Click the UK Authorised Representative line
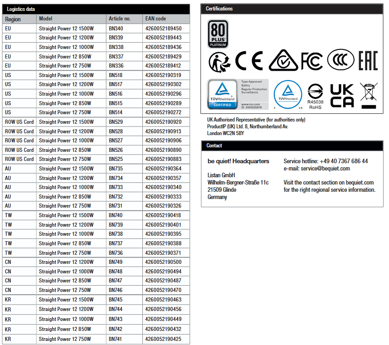The image size is (389, 345). tap(256, 120)
